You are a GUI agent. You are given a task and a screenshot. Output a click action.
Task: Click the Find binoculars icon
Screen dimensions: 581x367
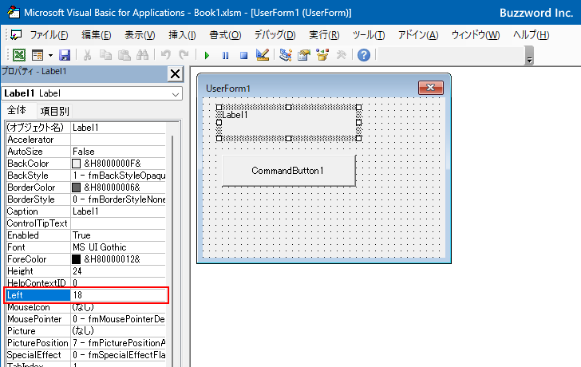tap(142, 55)
